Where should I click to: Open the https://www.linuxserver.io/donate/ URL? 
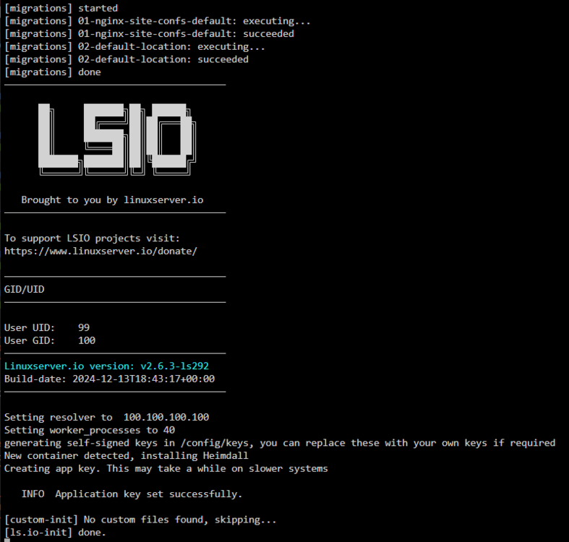point(100,251)
